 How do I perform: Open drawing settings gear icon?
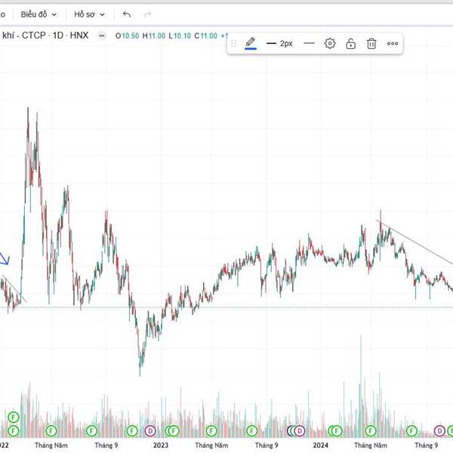[330, 44]
